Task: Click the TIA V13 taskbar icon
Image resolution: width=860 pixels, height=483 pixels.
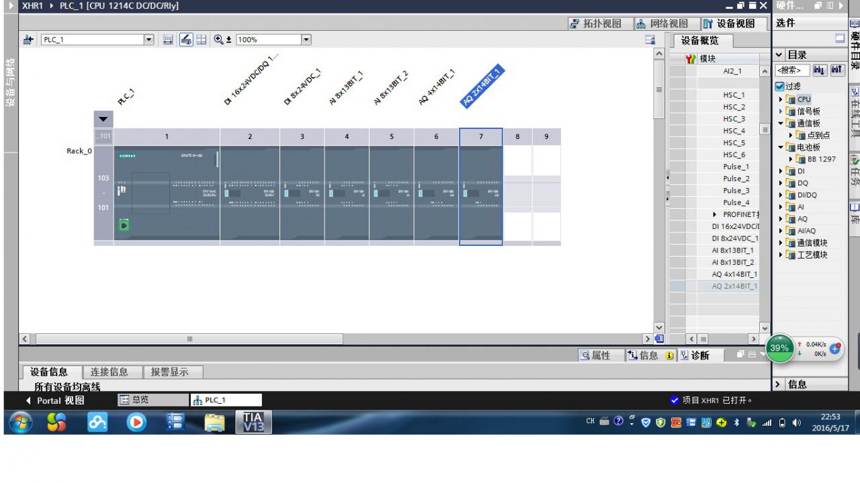Action: point(253,423)
